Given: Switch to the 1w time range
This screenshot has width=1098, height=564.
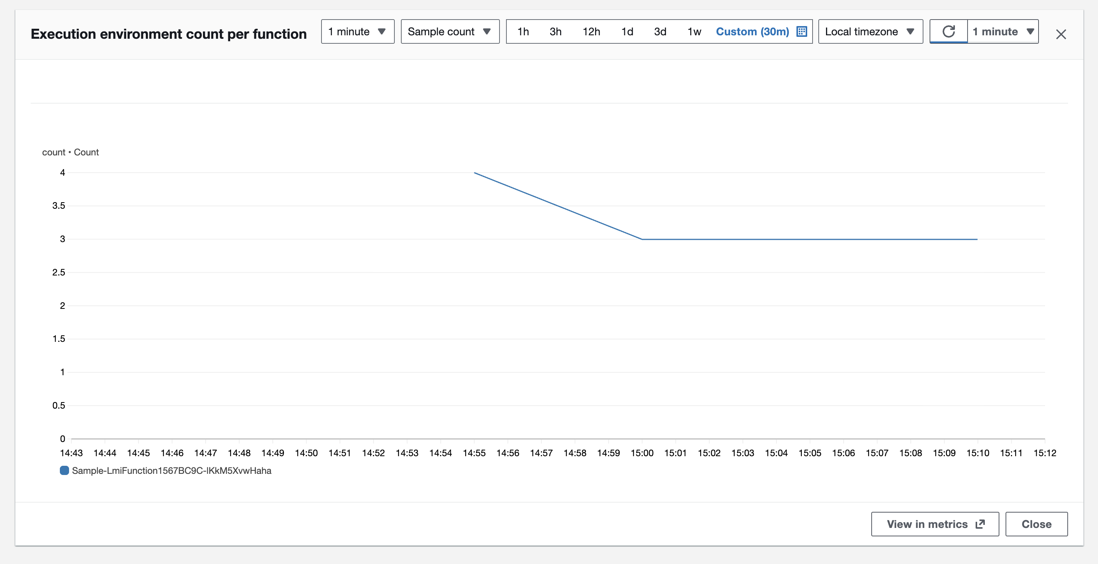Looking at the screenshot, I should [694, 31].
